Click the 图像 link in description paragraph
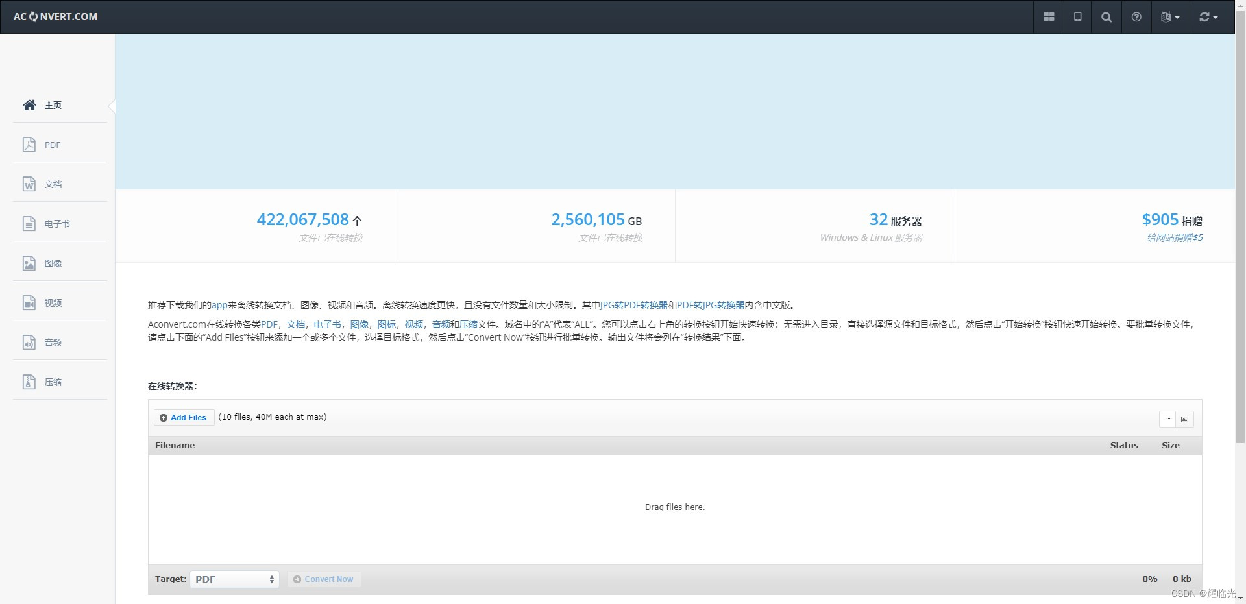 [x=360, y=324]
